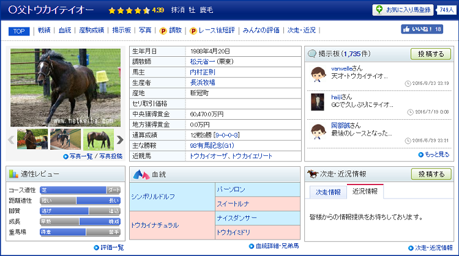Viewport: 459px width, 256px height.
Task: Open the premium 調教 tab
Action: [171, 30]
